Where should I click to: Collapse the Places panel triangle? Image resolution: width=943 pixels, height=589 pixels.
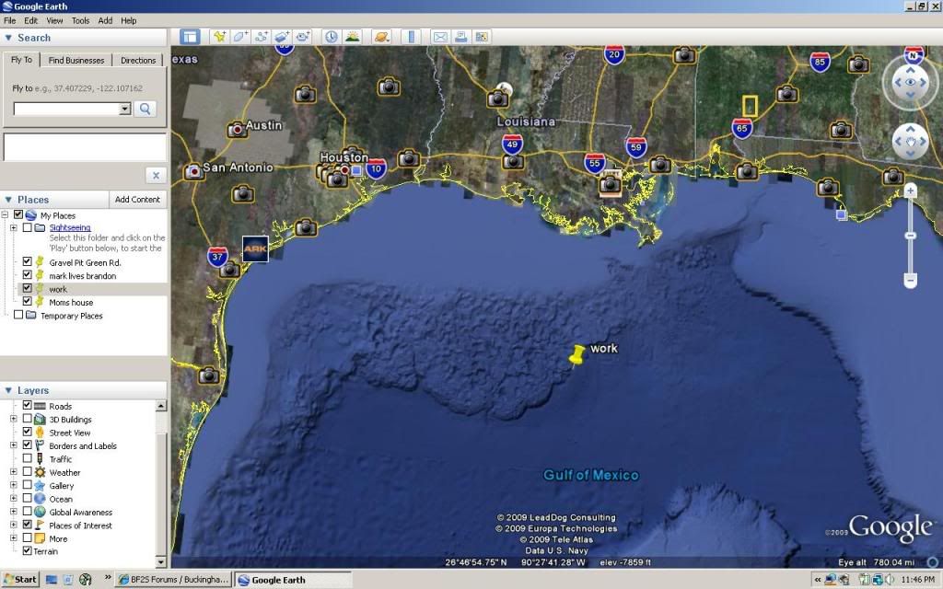[8, 200]
